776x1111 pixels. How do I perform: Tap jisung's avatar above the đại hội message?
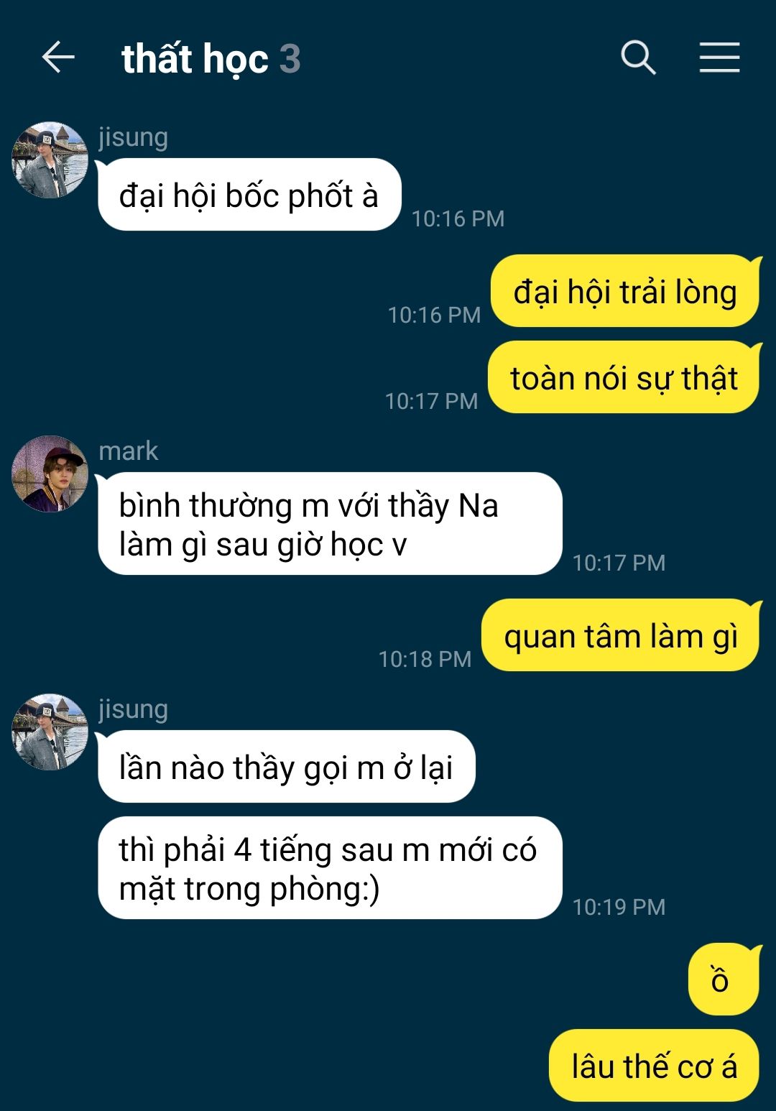pos(50,160)
